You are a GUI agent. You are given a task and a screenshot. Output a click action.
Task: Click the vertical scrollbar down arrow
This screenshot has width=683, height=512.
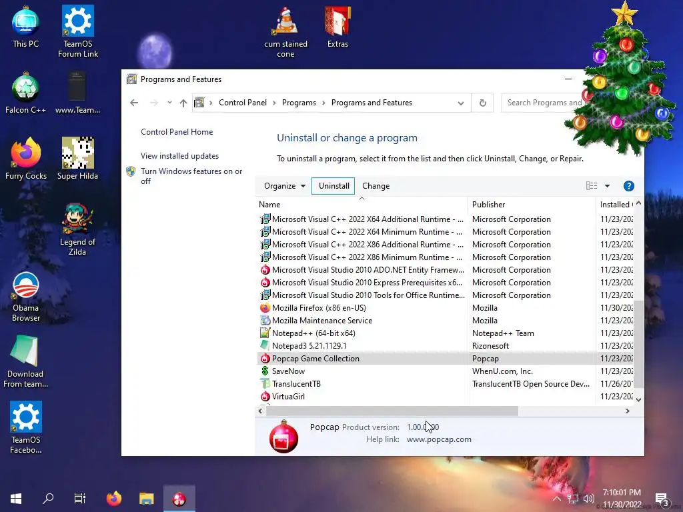coord(638,399)
